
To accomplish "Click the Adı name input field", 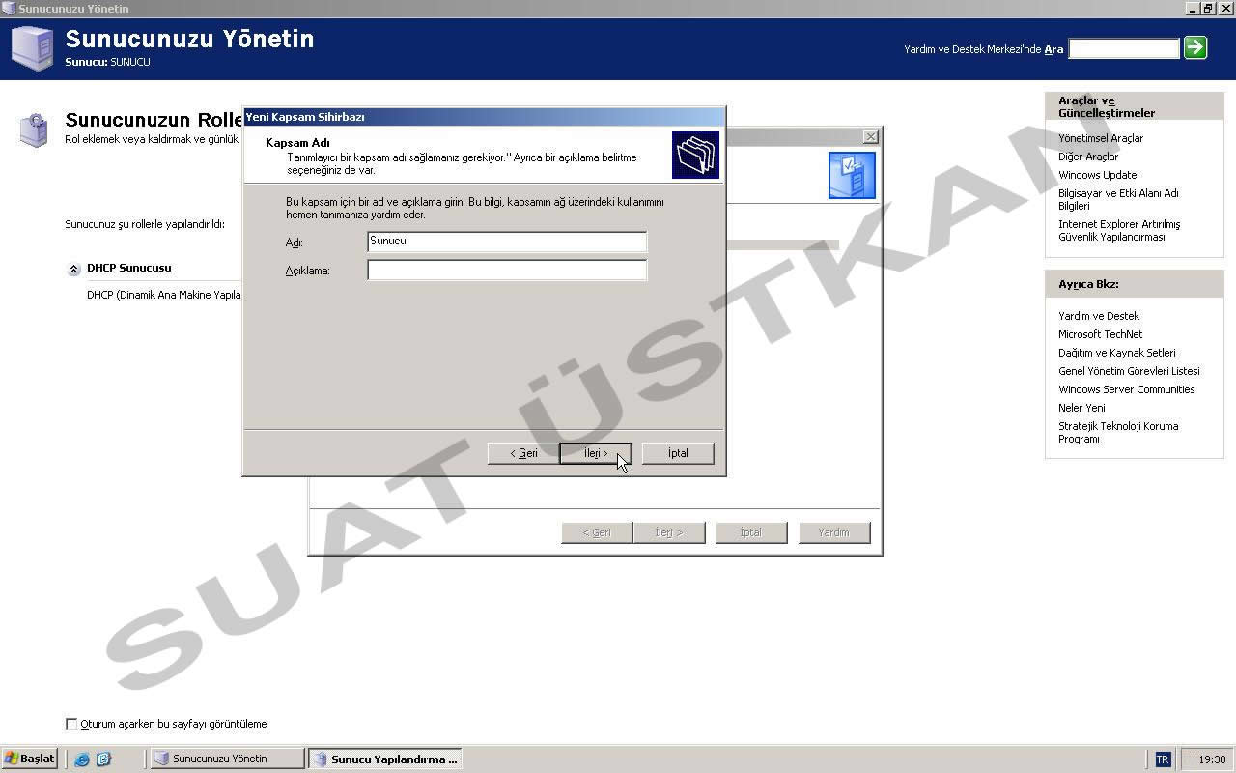I will (507, 242).
